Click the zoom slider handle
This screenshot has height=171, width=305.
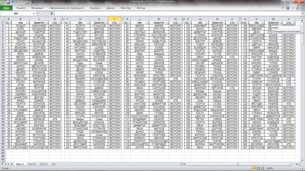[290, 168]
